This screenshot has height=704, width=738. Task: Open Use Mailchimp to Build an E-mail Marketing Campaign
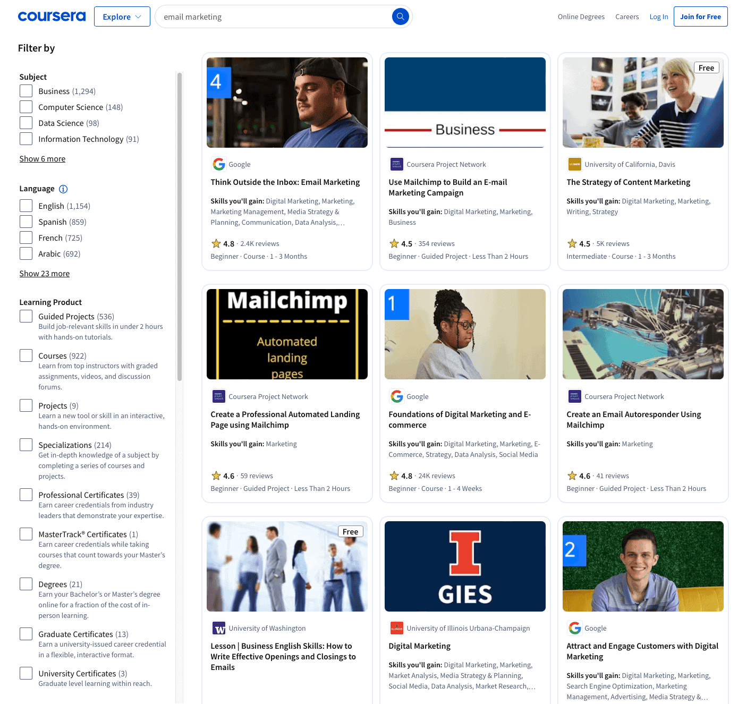[448, 188]
